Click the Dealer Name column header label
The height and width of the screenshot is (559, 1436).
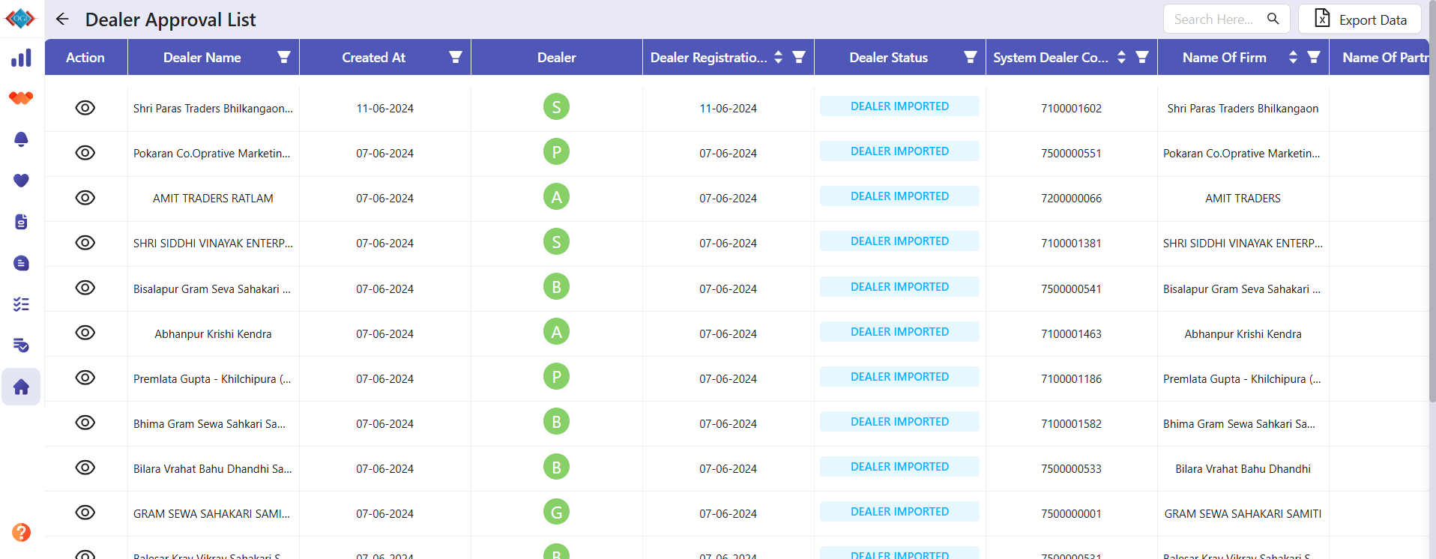202,57
